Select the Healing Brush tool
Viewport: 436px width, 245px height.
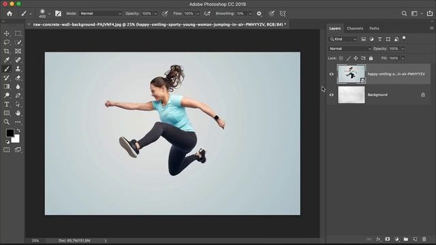pyautogui.click(x=18, y=60)
